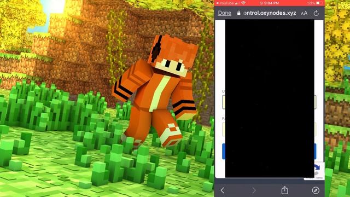Reload the oxynodes page
350x197 pixels.
[316, 13]
